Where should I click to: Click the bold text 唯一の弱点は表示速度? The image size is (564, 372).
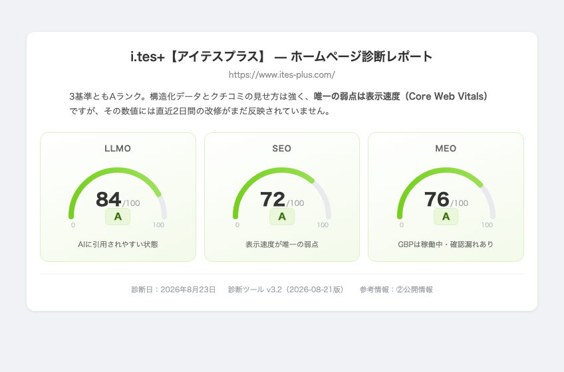[356, 96]
